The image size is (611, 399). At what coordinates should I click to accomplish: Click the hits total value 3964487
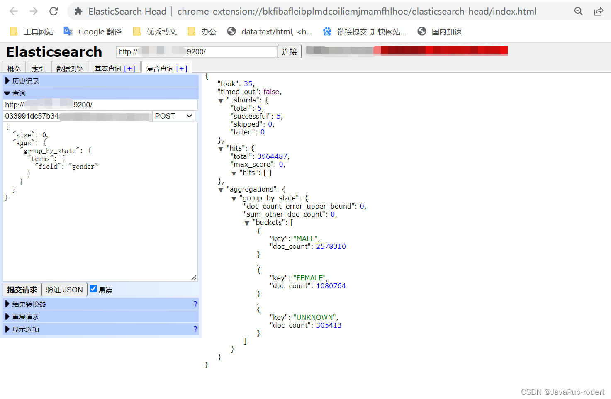pyautogui.click(x=272, y=156)
